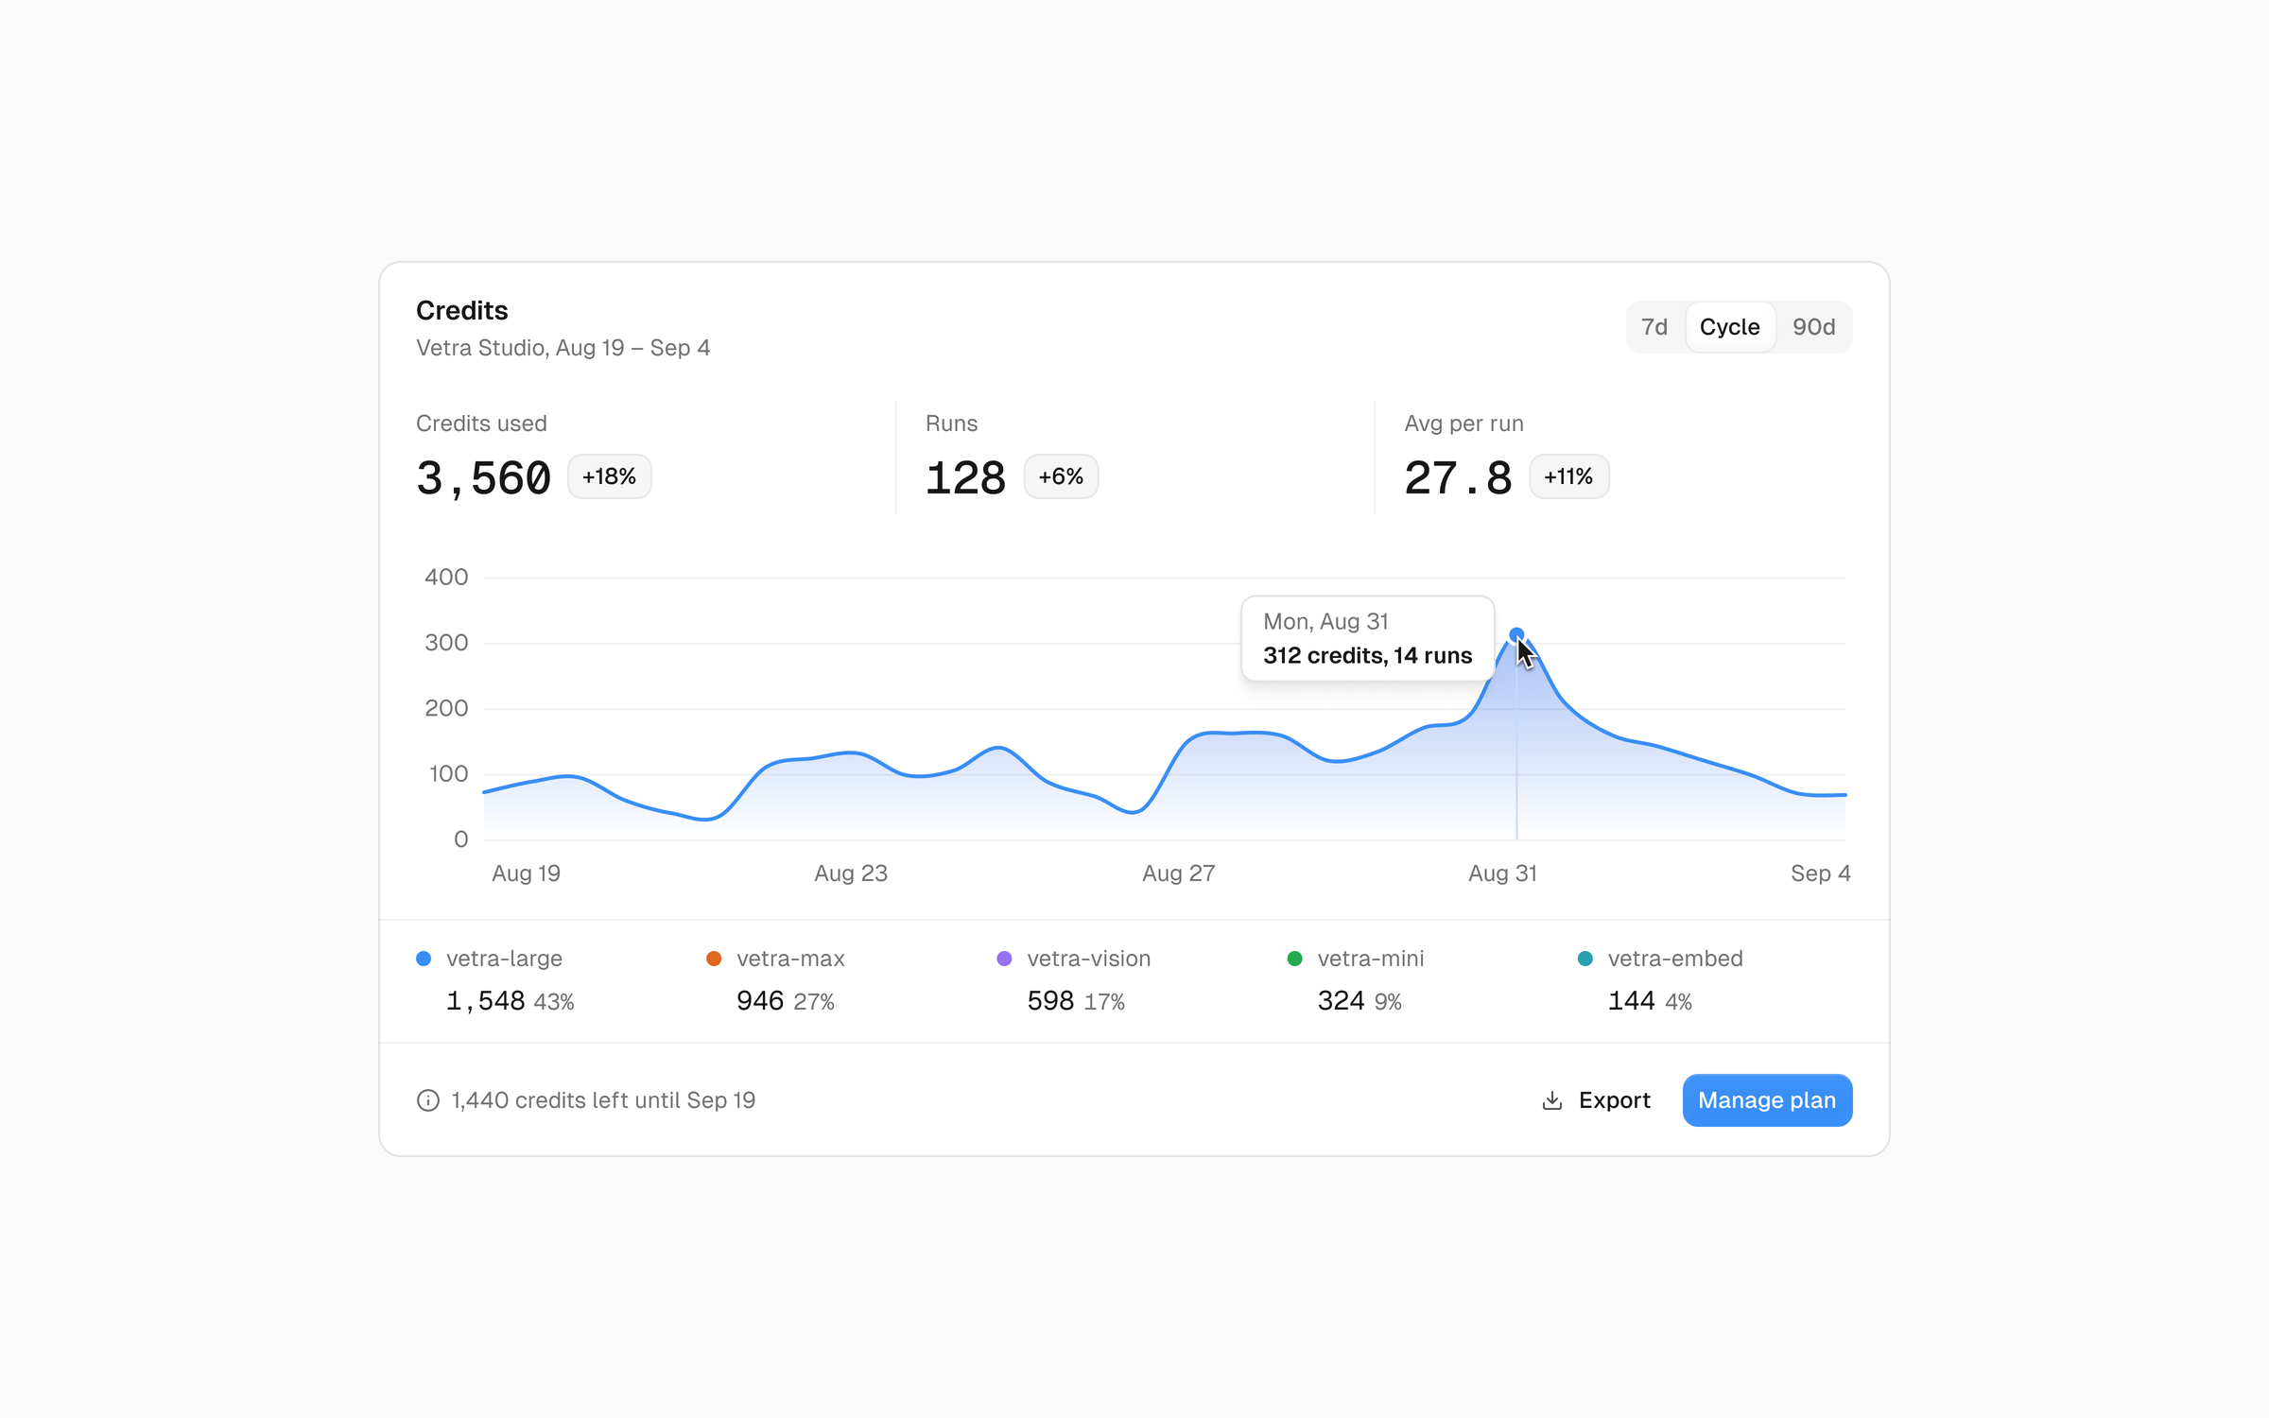Click the 128 runs value

965,477
